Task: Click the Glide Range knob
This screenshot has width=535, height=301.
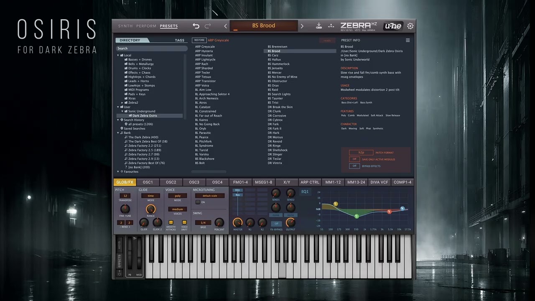Action: click(150, 209)
